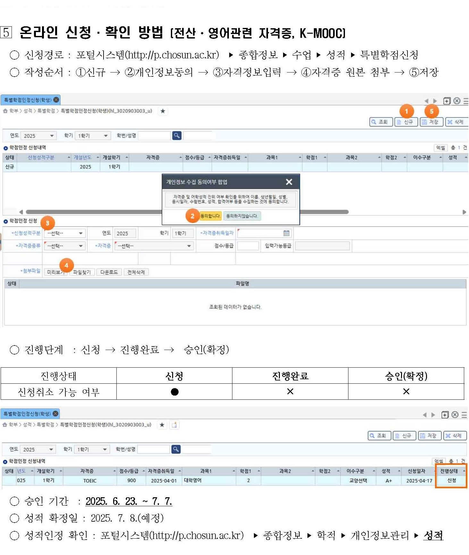The height and width of the screenshot is (555, 469).
Task: Click the pop-out icon beside the bookmark star
Action: [x=174, y=425]
